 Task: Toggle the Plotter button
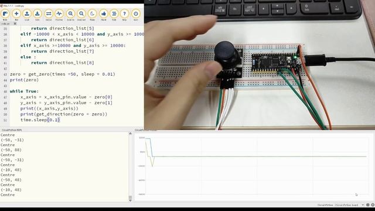(x=59, y=15)
